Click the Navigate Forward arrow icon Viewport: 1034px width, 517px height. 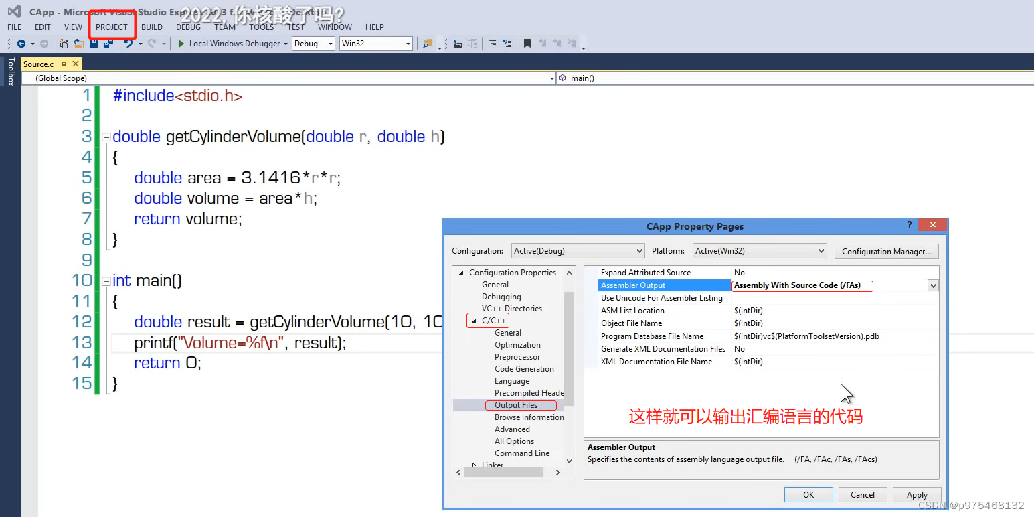coord(44,44)
